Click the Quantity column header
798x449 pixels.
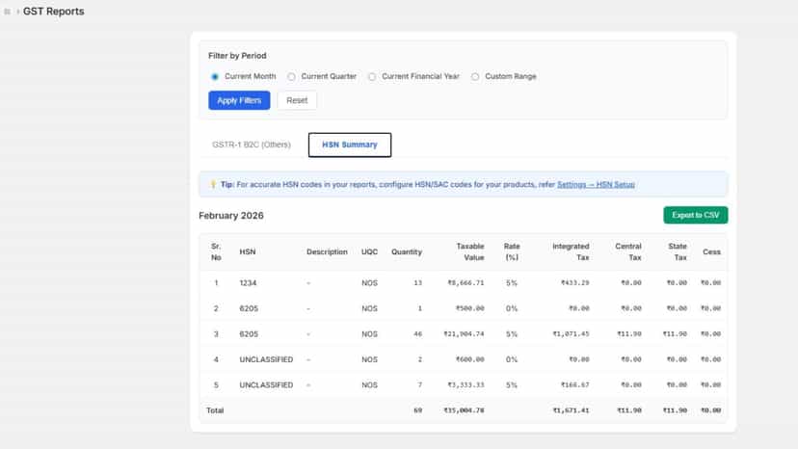tap(407, 252)
